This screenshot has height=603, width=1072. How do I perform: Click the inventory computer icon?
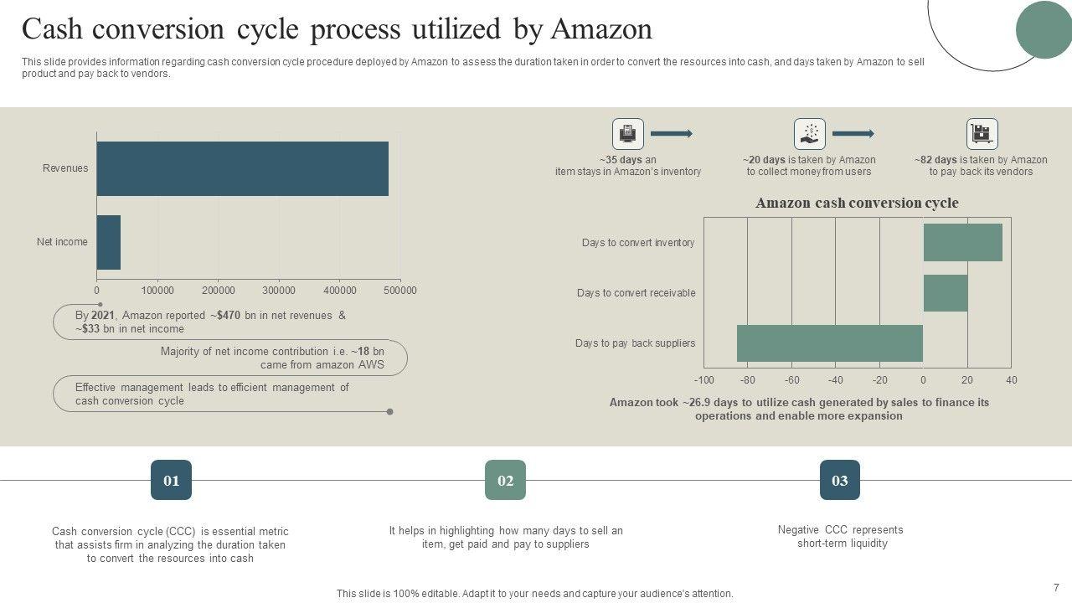(628, 134)
